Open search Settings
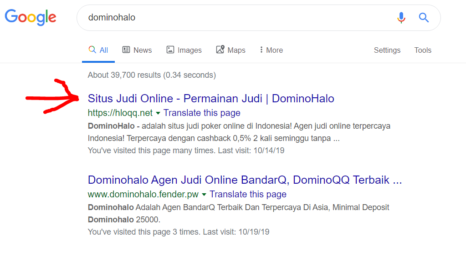 (387, 50)
